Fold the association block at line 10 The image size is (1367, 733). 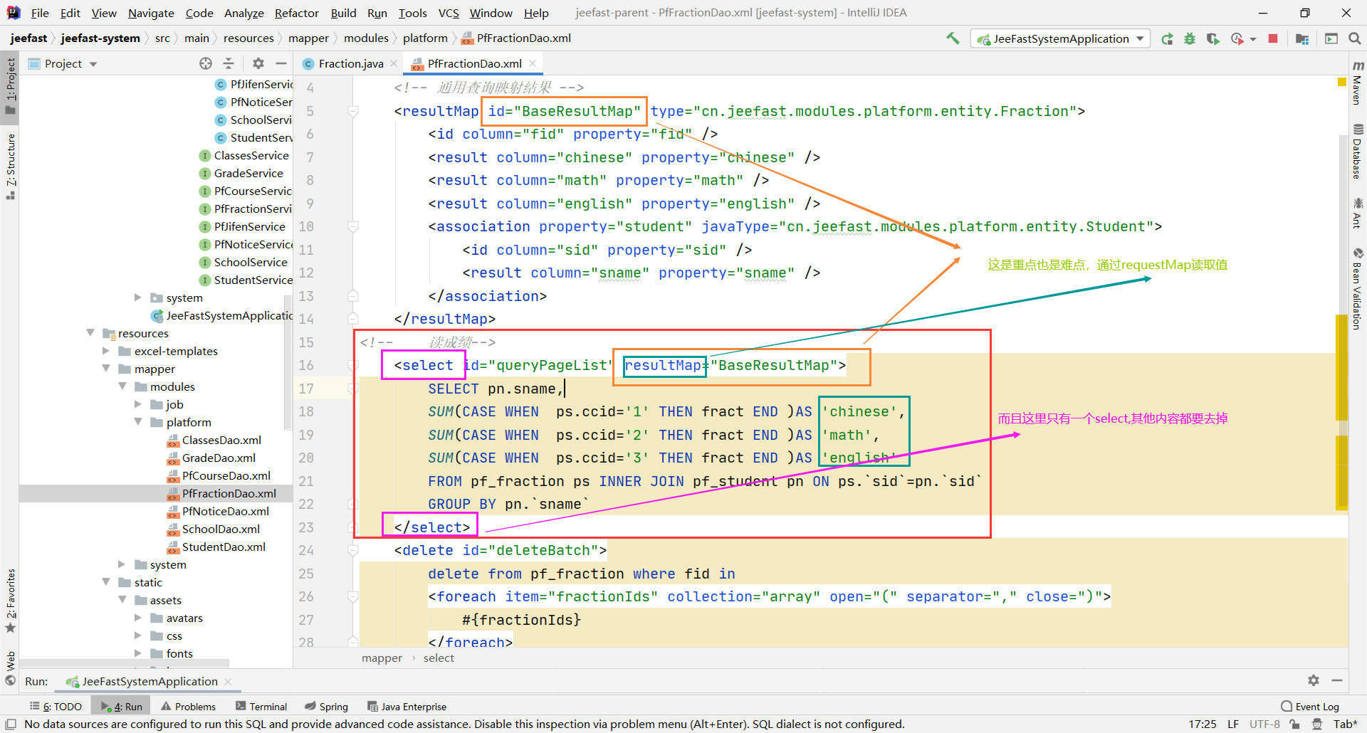pyautogui.click(x=352, y=226)
